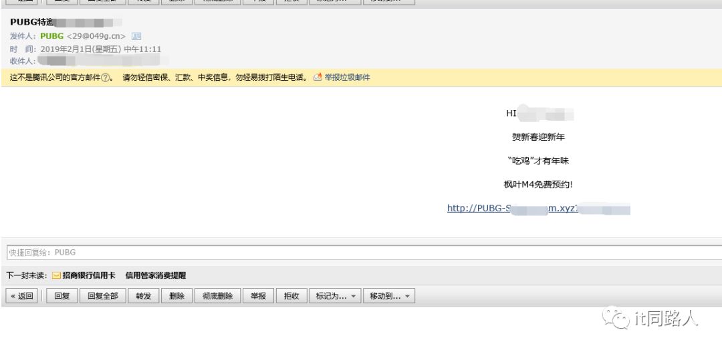Click the green PUBG sender name
722x350 pixels.
52,36
